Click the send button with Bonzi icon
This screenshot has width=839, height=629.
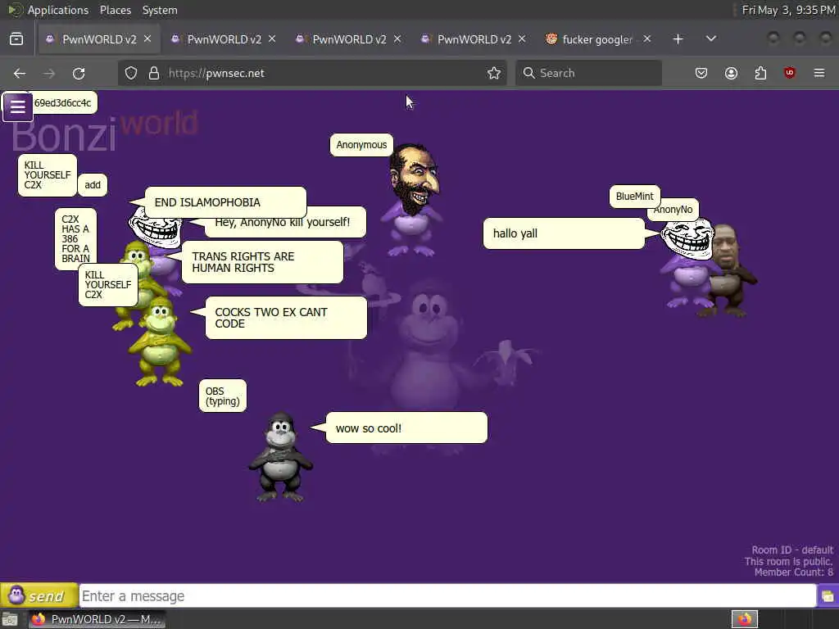[39, 595]
